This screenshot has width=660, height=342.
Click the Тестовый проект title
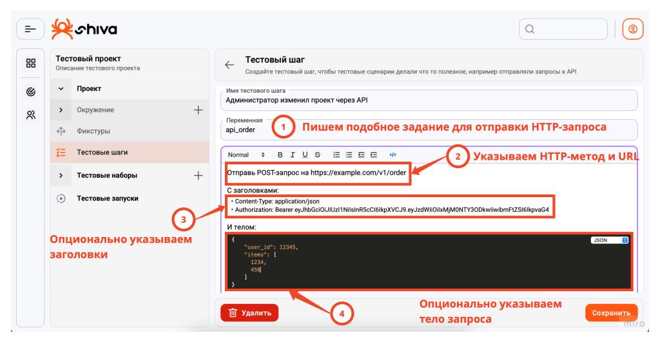(x=88, y=59)
